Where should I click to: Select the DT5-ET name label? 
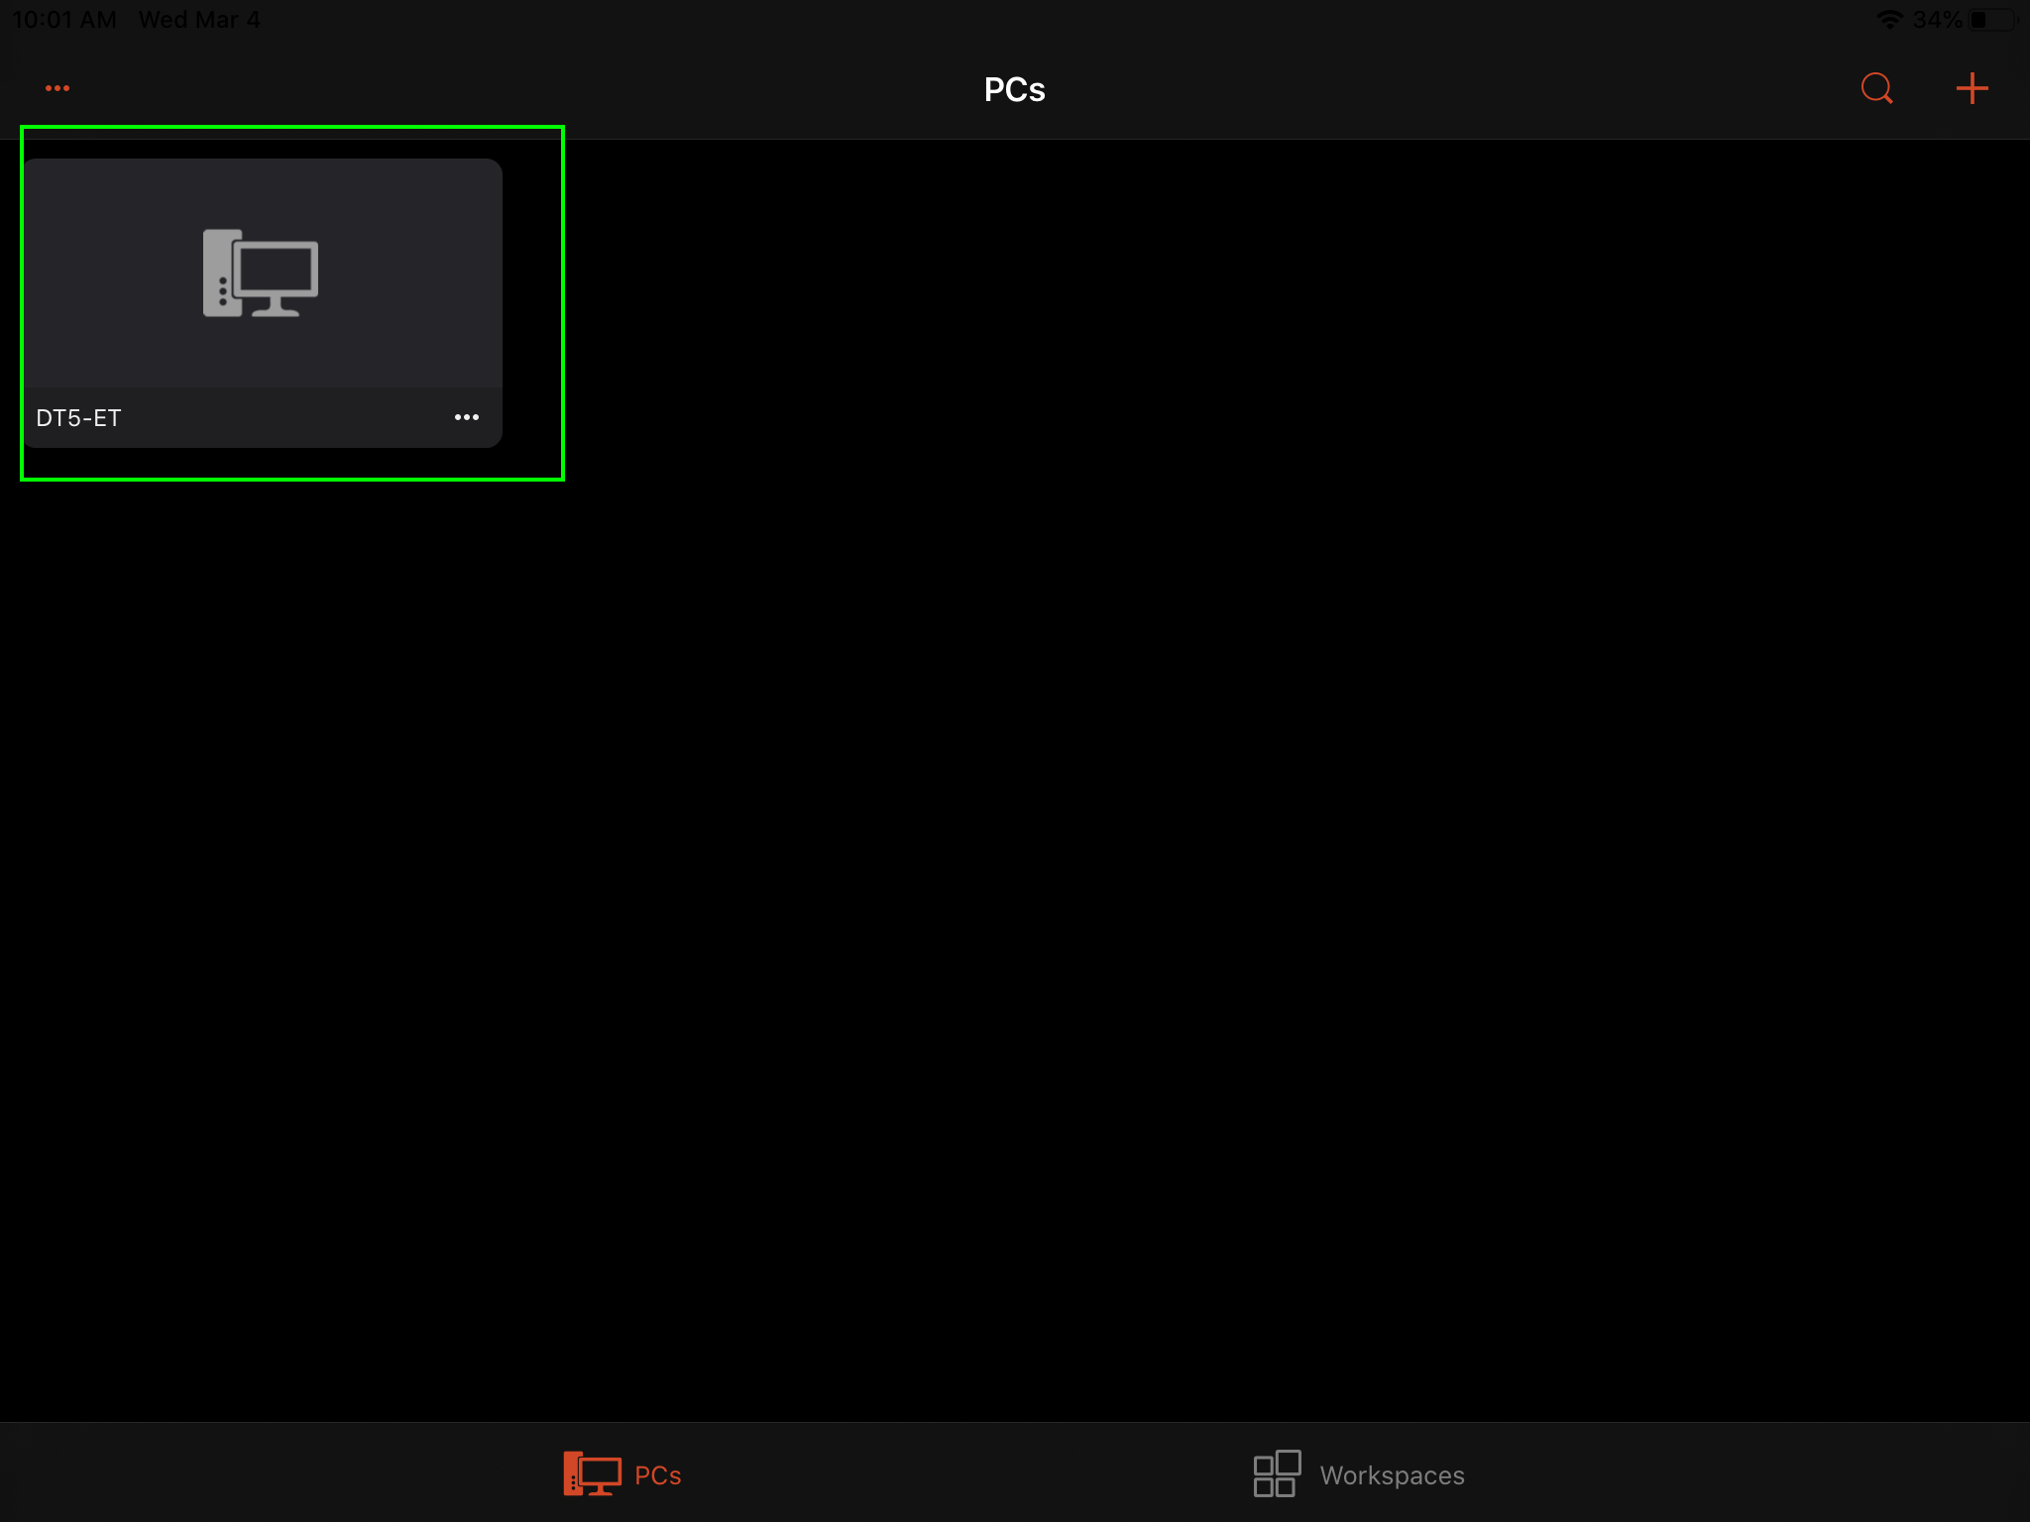pyautogui.click(x=78, y=418)
